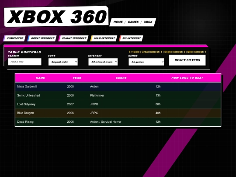Screen dimensions: 236x177
Task: Select the Blue Dragon row name
Action: point(25,113)
